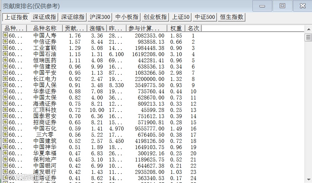312x183 pixels.
Task: Sort by the 品种 code column header
Action: (14, 28)
